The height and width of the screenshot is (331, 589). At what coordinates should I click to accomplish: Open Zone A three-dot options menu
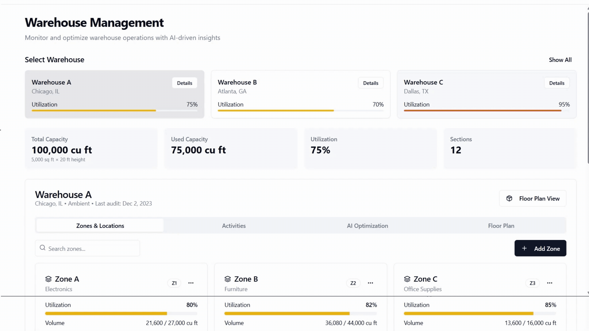pyautogui.click(x=191, y=283)
